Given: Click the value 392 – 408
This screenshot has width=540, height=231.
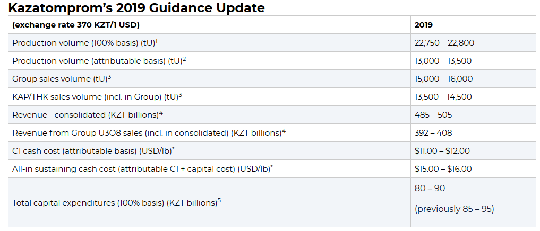Looking at the screenshot, I should click(433, 133).
